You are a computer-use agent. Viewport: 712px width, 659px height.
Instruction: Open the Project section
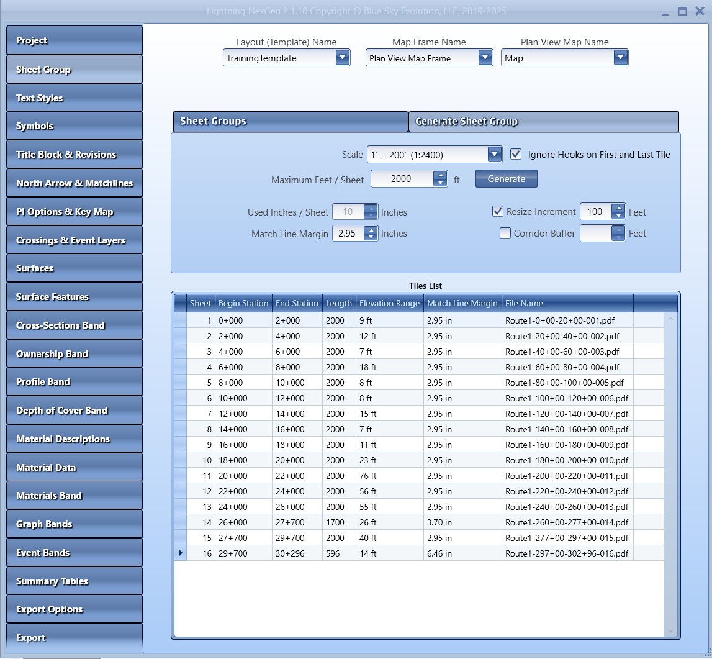tap(74, 40)
